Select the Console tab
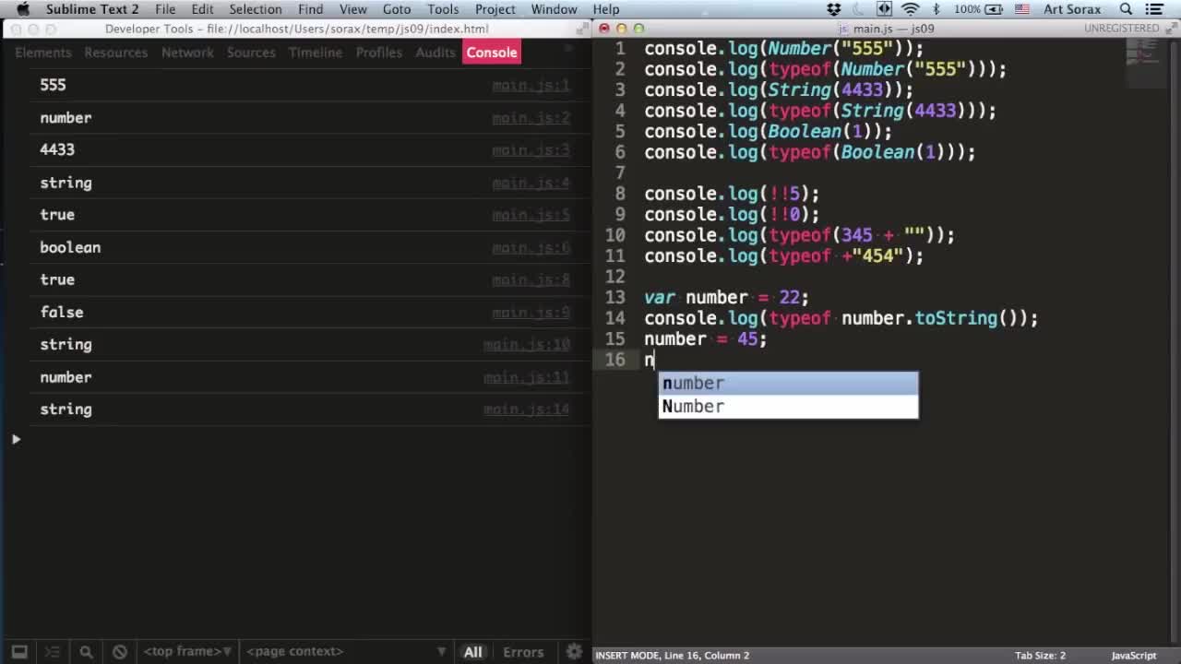Image resolution: width=1181 pixels, height=664 pixels. [492, 53]
